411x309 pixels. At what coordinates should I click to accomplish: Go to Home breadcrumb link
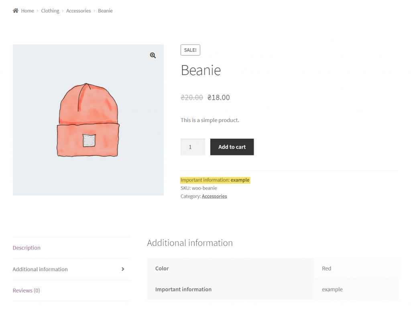pos(28,11)
